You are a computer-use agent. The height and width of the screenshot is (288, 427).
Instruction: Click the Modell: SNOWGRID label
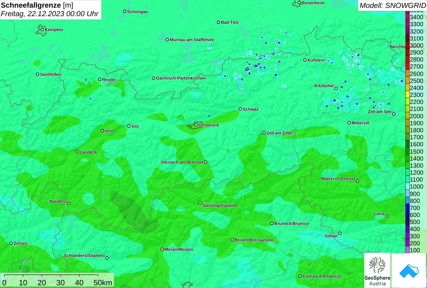point(393,5)
